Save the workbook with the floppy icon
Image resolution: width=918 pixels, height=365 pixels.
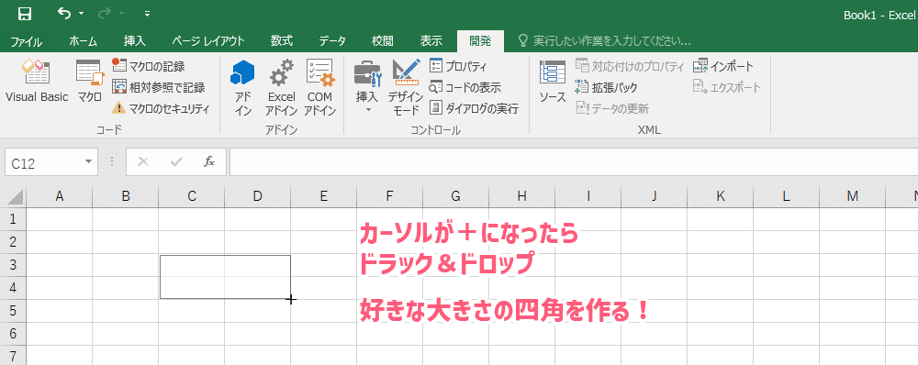[x=25, y=14]
